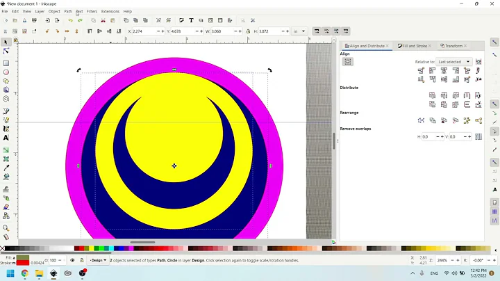Select the Selector arrow tool
The width and height of the screenshot is (500, 281).
tap(6, 42)
